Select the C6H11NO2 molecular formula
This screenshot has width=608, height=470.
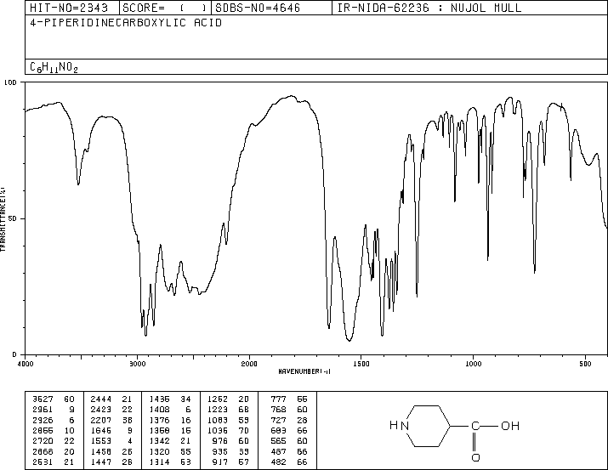click(x=54, y=67)
